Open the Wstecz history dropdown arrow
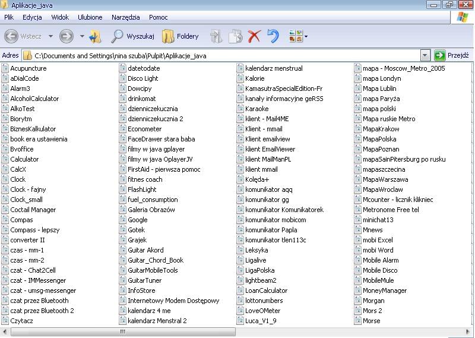 [51, 36]
